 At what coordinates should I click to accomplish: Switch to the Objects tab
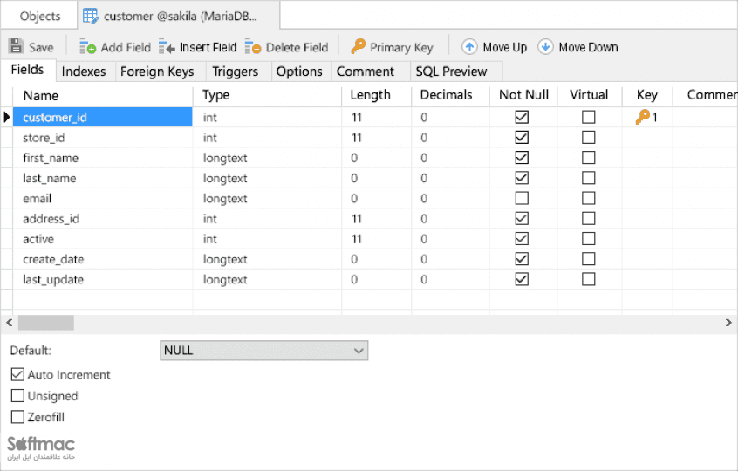point(40,16)
